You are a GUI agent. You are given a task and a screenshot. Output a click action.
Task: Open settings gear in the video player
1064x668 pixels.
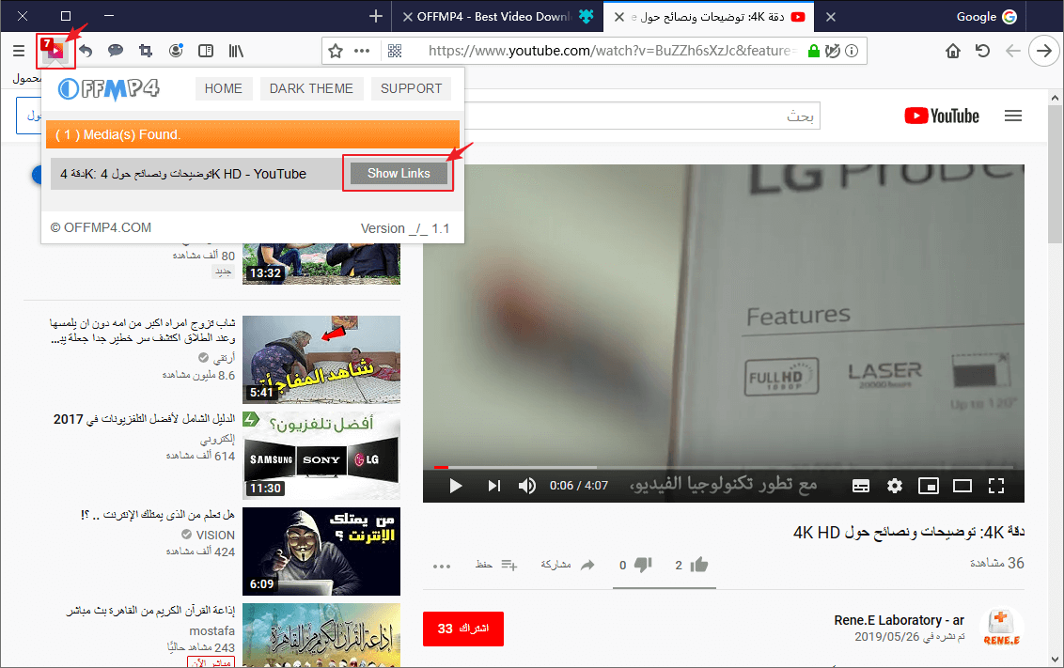coord(895,486)
